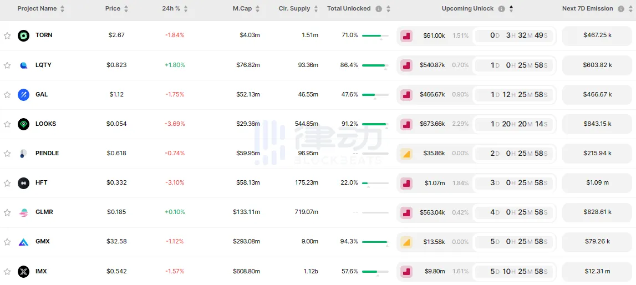Click the info icon beside Upcoming Unlock
Viewport: 636px width, 285px height.
pos(501,9)
